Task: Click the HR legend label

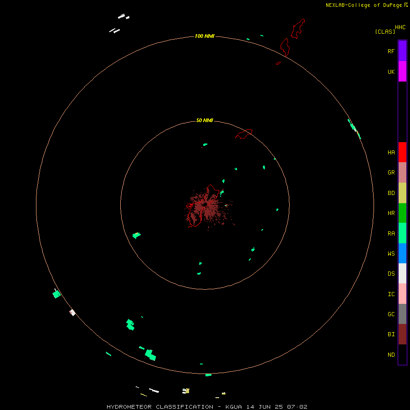Action: click(391, 213)
